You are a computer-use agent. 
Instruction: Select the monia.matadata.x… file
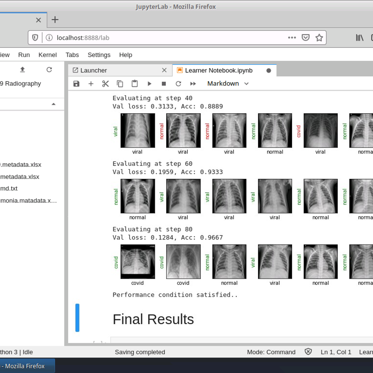tap(28, 200)
